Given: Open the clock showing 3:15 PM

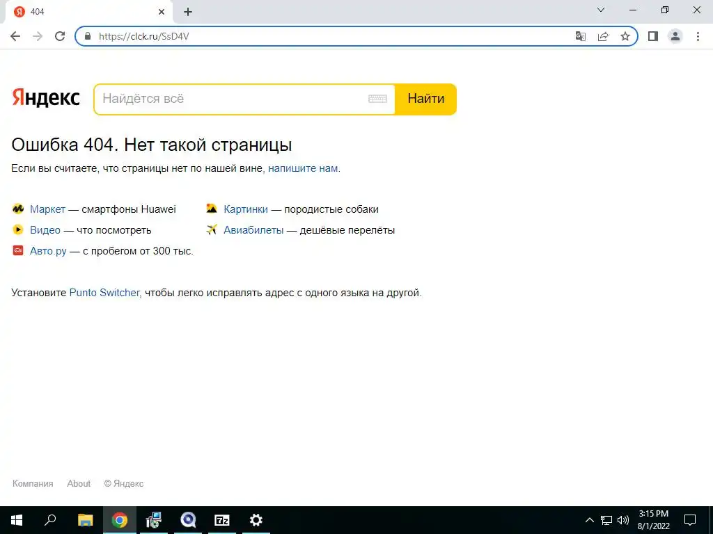Looking at the screenshot, I should (653, 520).
